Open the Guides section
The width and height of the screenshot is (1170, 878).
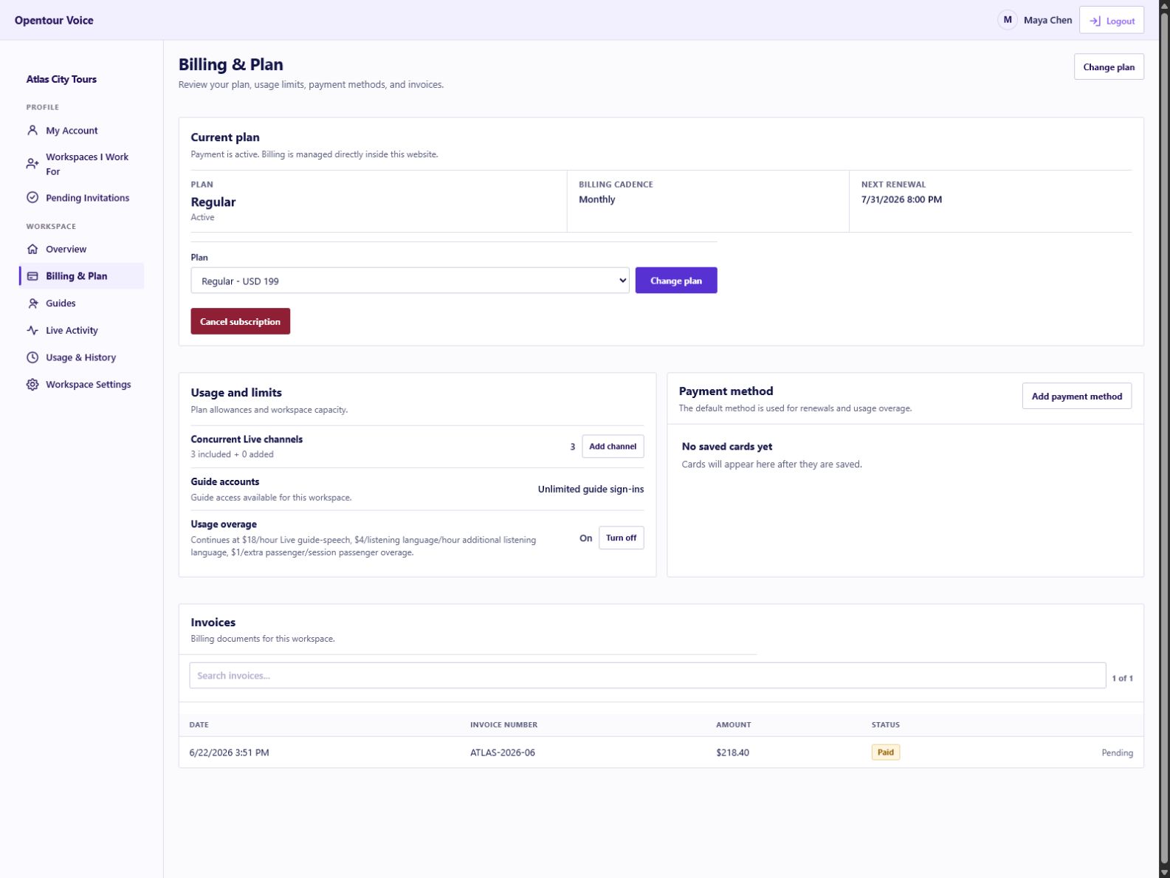tap(81, 303)
